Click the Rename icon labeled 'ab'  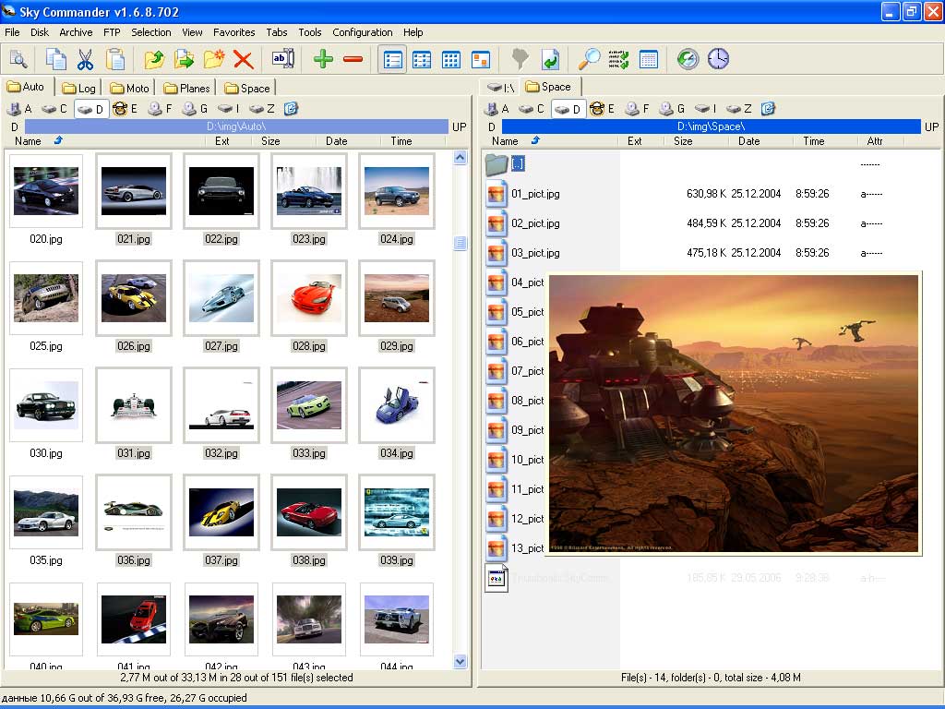click(x=281, y=60)
